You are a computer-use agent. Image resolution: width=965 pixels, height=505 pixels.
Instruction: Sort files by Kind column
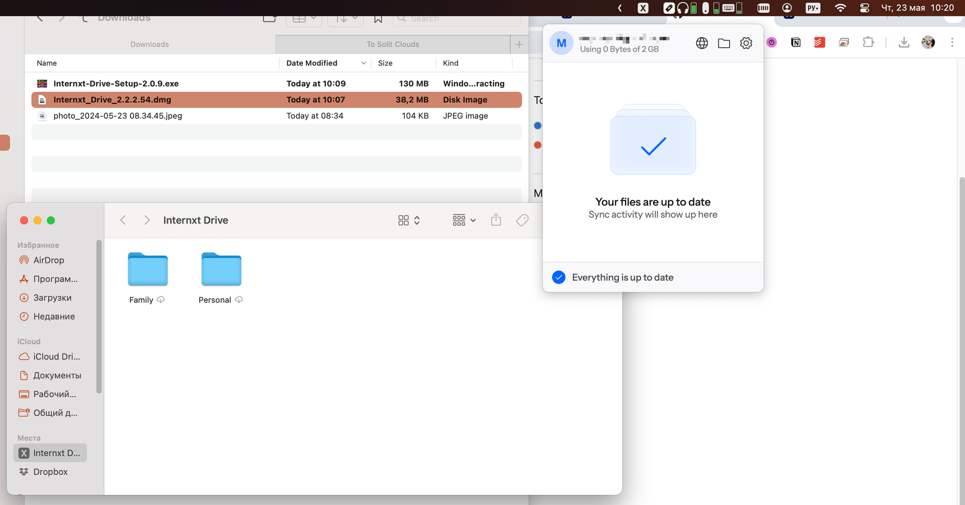pos(451,63)
